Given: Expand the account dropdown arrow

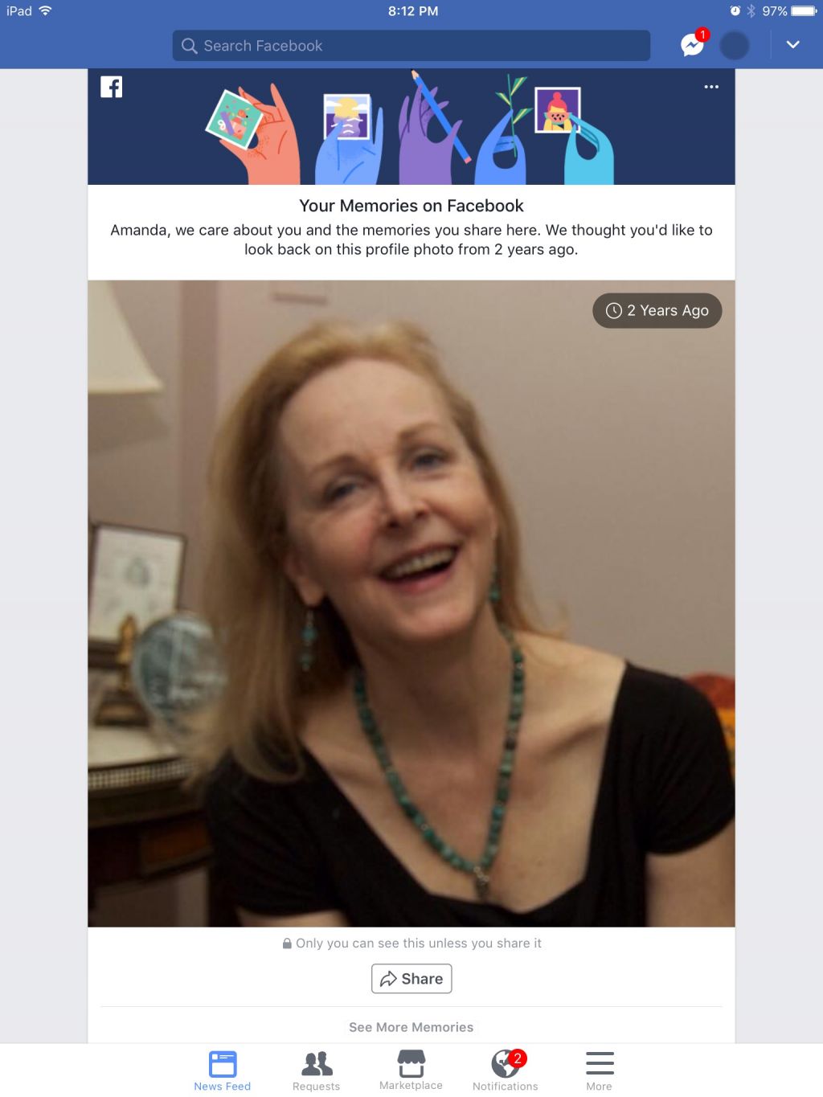Looking at the screenshot, I should pos(793,45).
